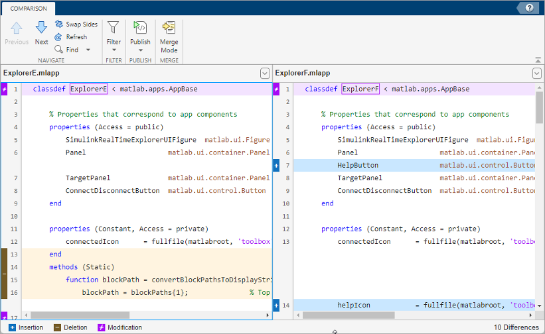Click the insertion marker beside HelpButton line
Image resolution: width=545 pixels, height=334 pixels.
coord(276,165)
